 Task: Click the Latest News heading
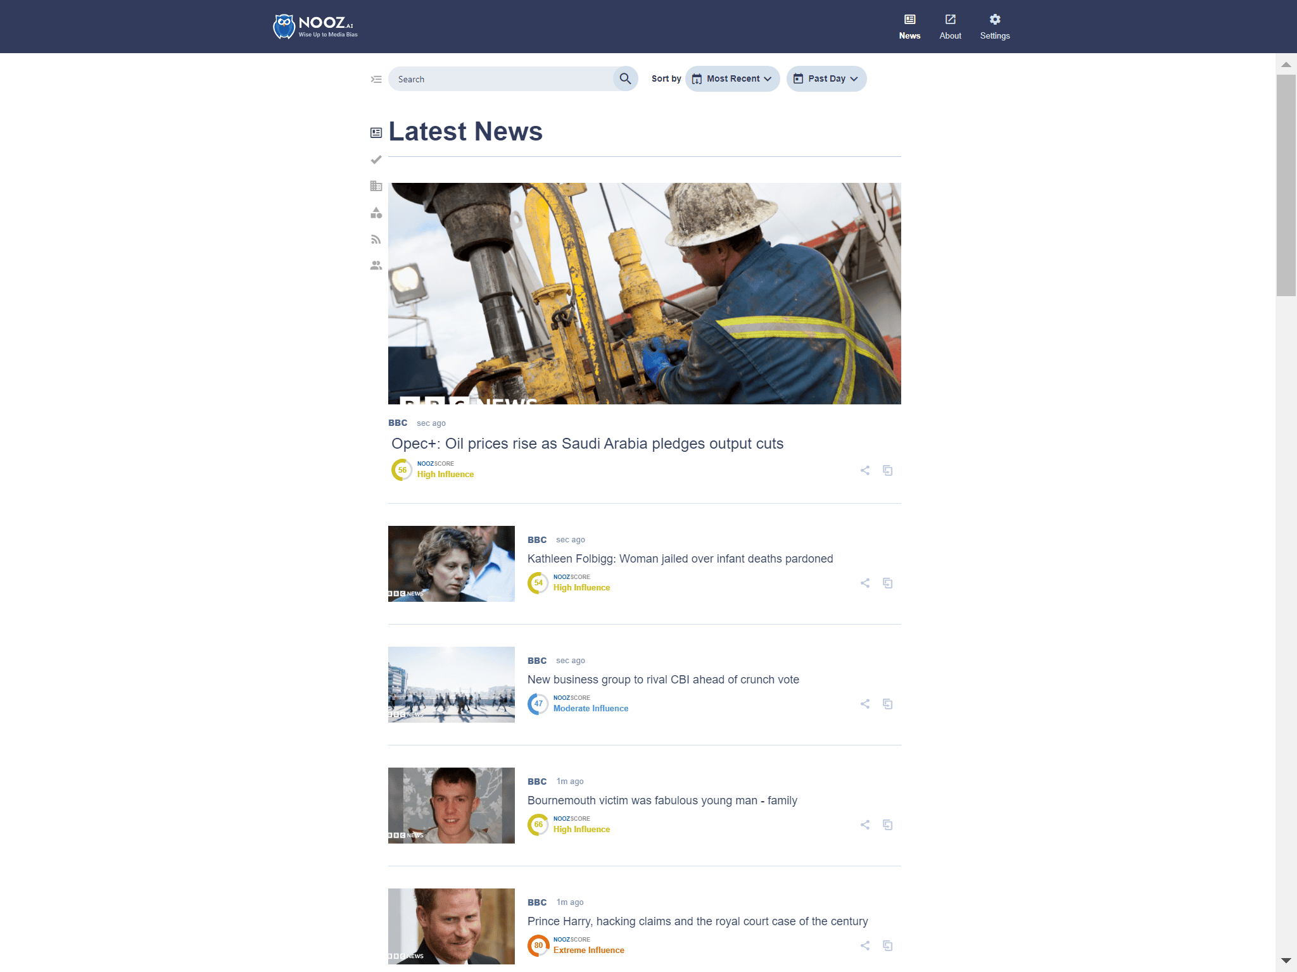(x=465, y=132)
